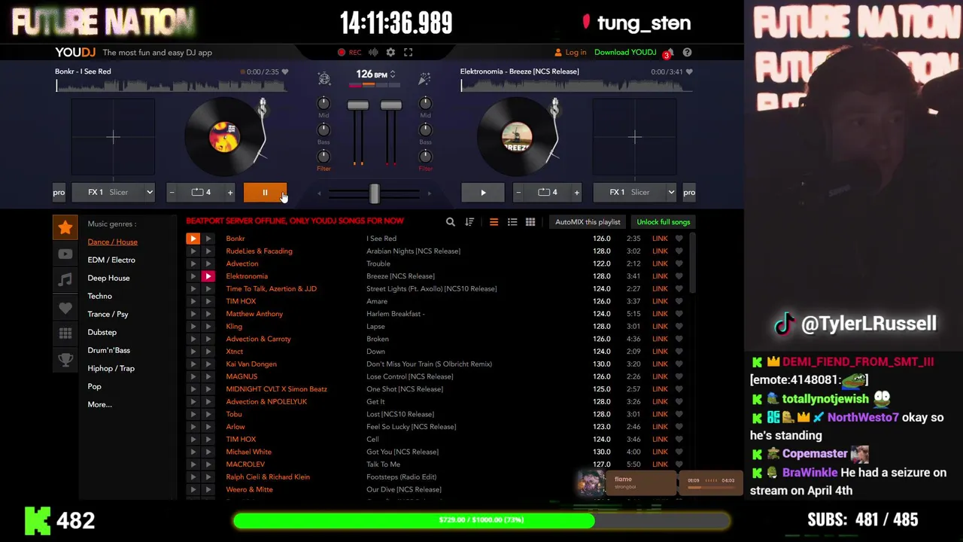Like the Xtnct Down track heart
The height and width of the screenshot is (542, 963).
pos(679,352)
